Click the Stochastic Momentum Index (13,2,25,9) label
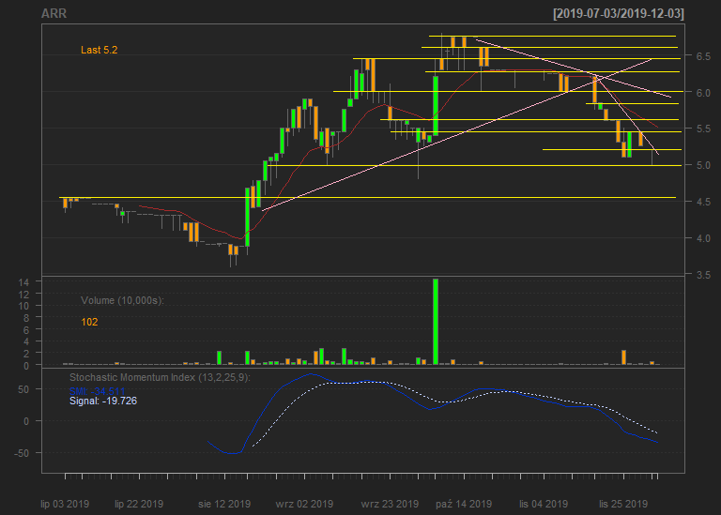 (x=160, y=378)
